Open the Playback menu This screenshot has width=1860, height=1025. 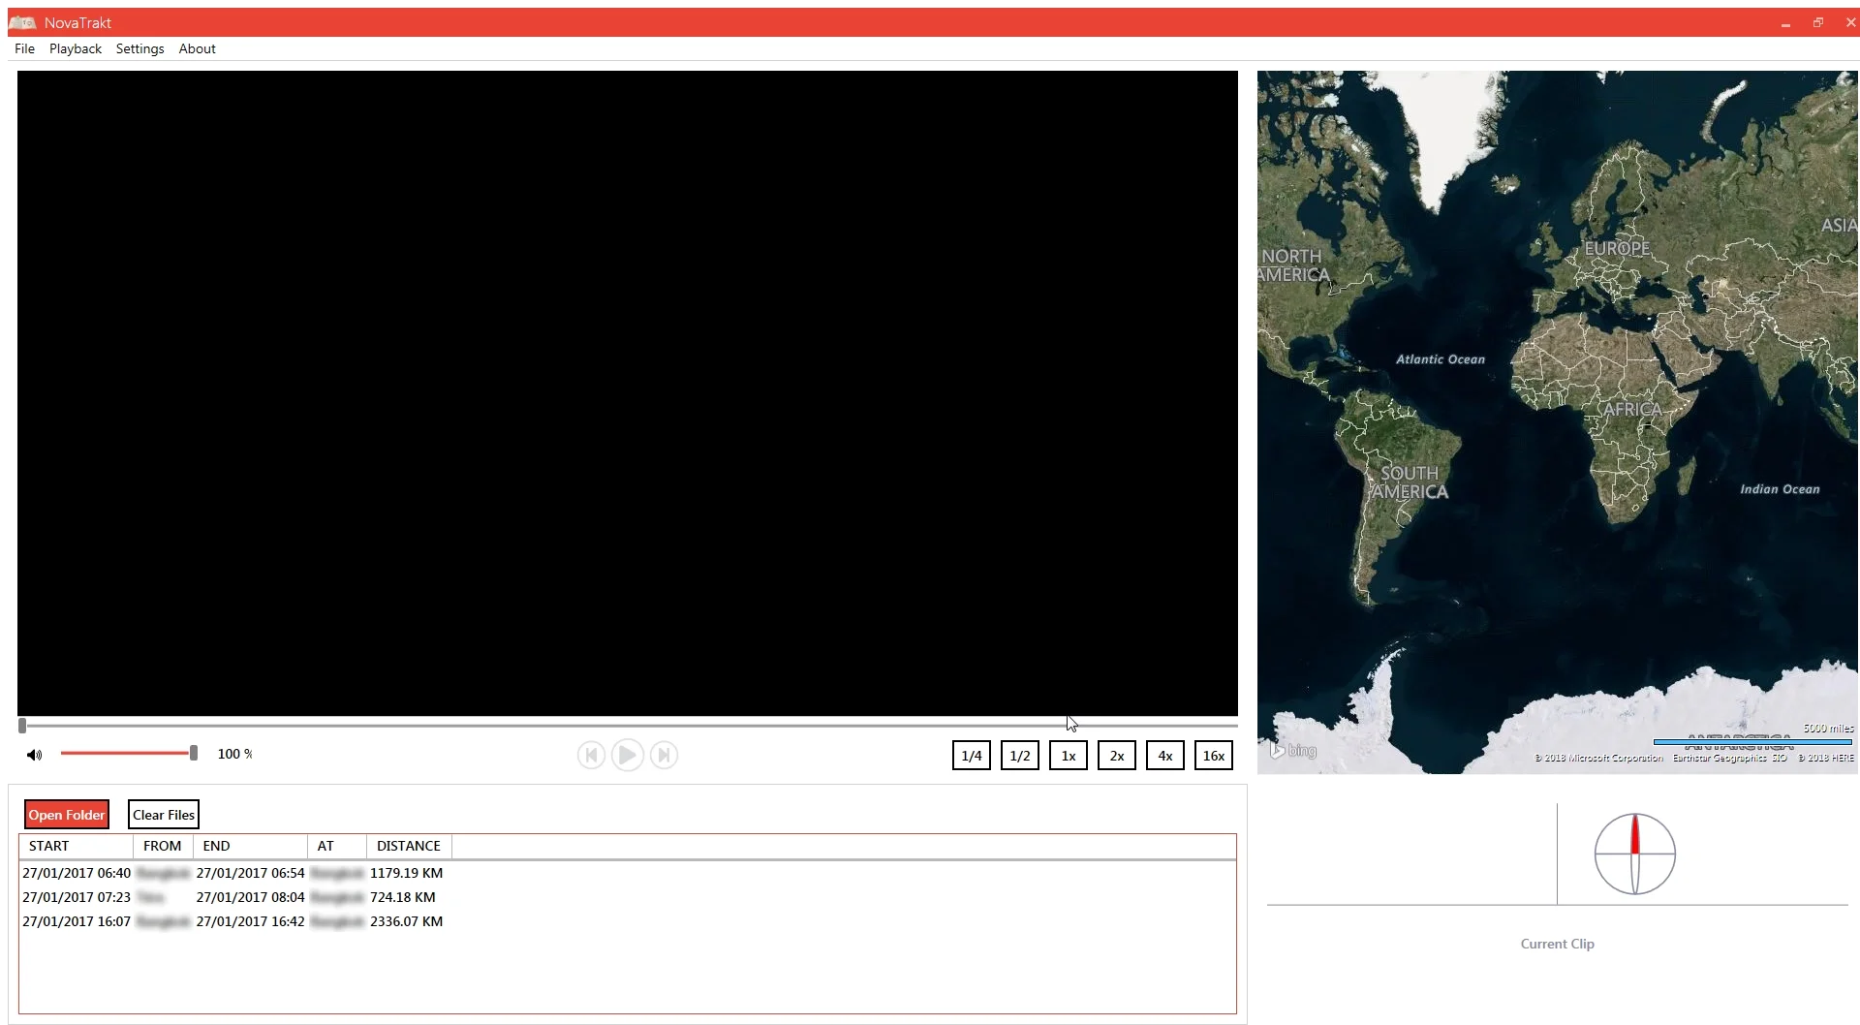pos(76,48)
